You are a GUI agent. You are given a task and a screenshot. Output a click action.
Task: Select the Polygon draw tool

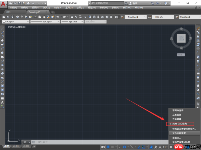point(2,40)
